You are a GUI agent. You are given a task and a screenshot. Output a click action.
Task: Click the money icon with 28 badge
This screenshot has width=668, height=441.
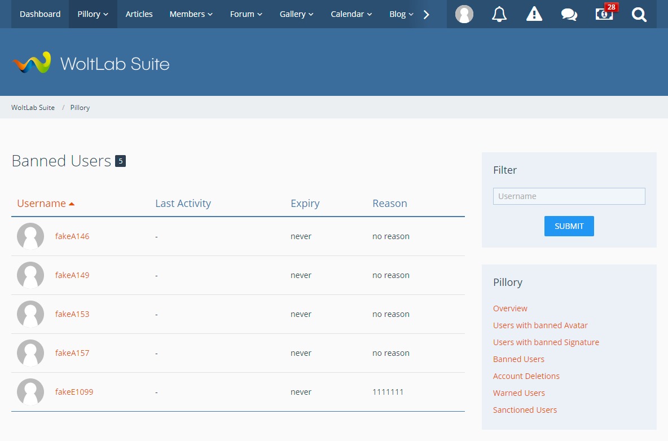point(604,14)
